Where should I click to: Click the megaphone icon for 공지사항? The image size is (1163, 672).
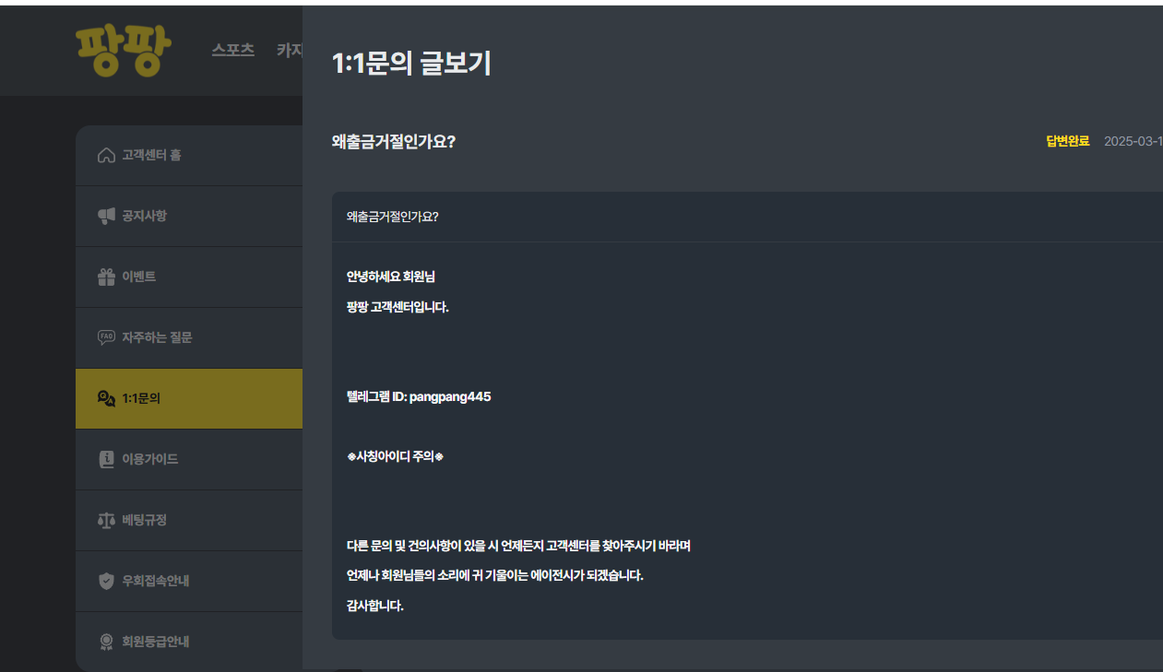[x=106, y=216]
